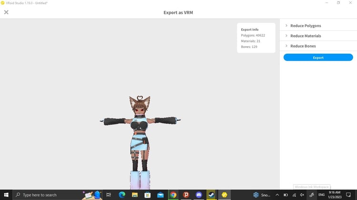Click the Materials: 21 text

(250, 41)
